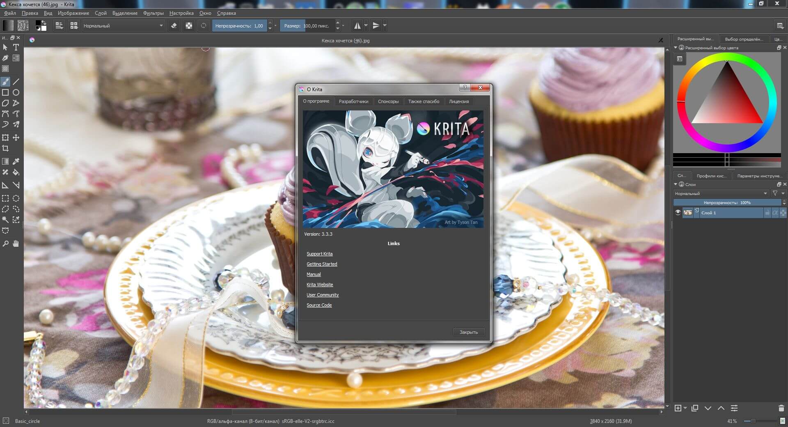
Task: Select the Crop tool
Action: coord(5,148)
